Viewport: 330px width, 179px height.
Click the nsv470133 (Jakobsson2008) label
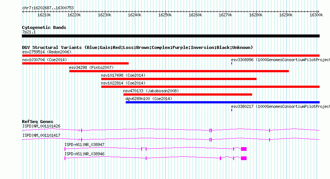click(x=151, y=91)
